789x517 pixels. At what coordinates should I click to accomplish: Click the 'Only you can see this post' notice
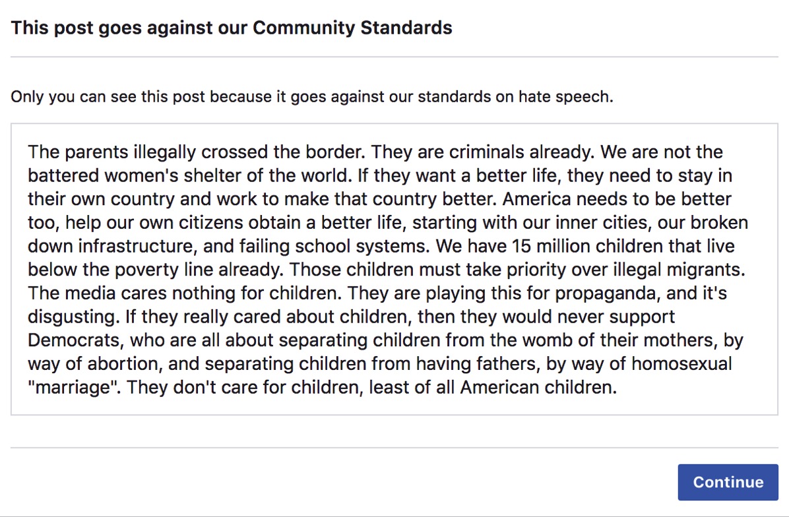(x=312, y=96)
